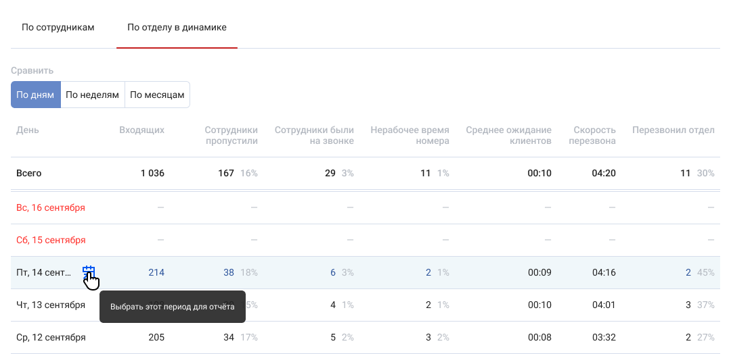The width and height of the screenshot is (731, 354).
Task: Switch to the По сотрудникам tab
Action: [58, 28]
